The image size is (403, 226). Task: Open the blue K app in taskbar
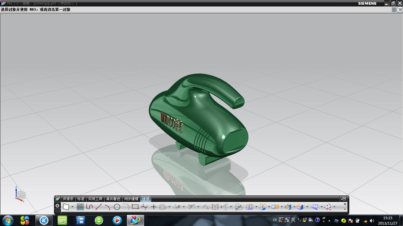click(x=44, y=220)
